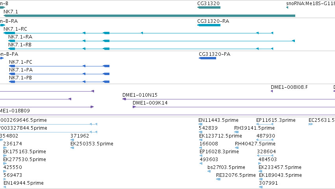
Task: Select the DME1-008I08.F arrow glyph
Action: pyautogui.click(x=272, y=91)
